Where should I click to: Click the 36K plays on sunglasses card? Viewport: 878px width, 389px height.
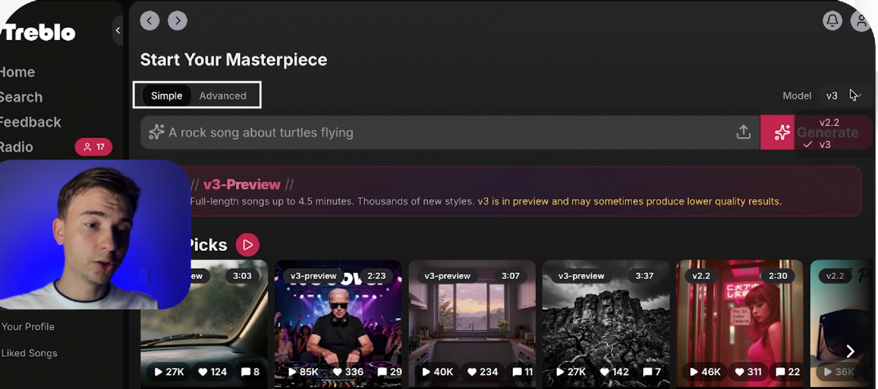839,371
